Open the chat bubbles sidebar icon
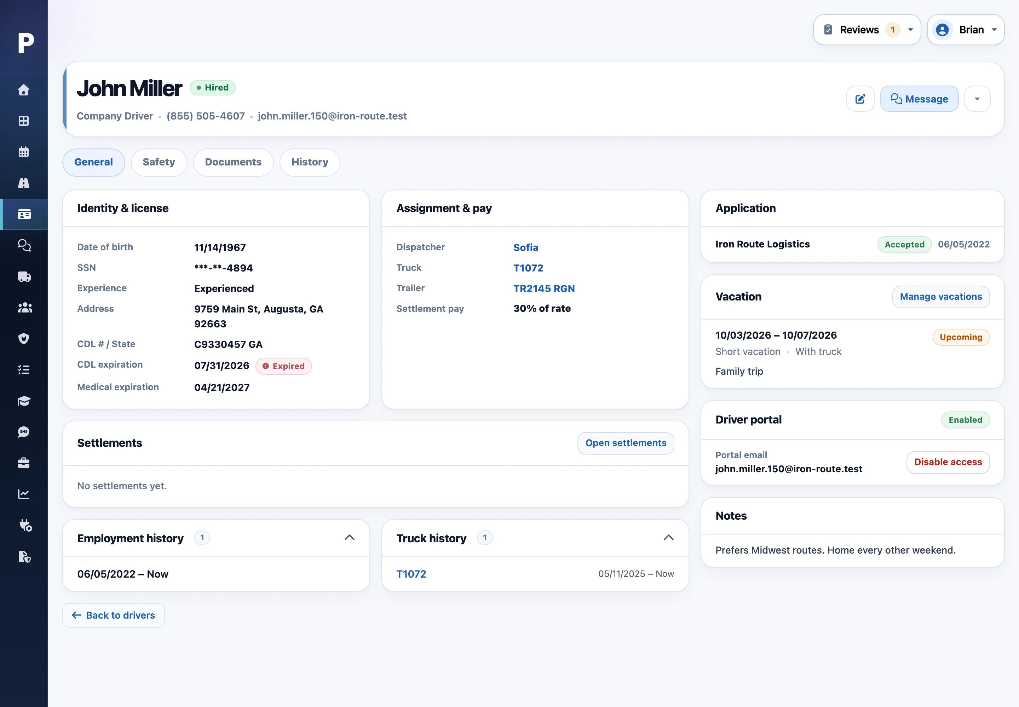Screen dimensions: 1019x707 [24, 245]
